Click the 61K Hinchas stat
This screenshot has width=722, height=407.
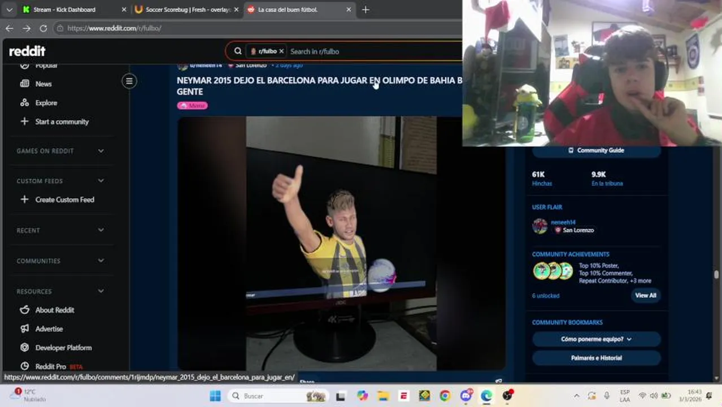[542, 179]
